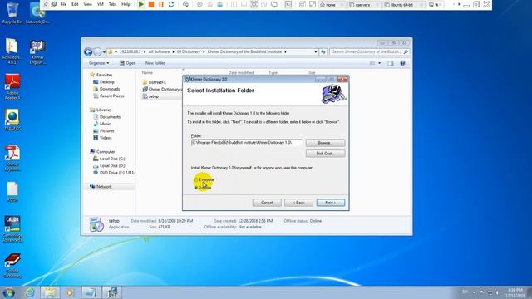
Task: Open the Khmer English desktop shortcut
Action: click(37, 51)
